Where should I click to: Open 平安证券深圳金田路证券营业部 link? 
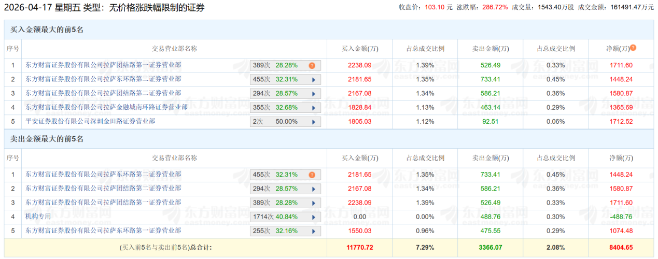pyautogui.click(x=90, y=121)
